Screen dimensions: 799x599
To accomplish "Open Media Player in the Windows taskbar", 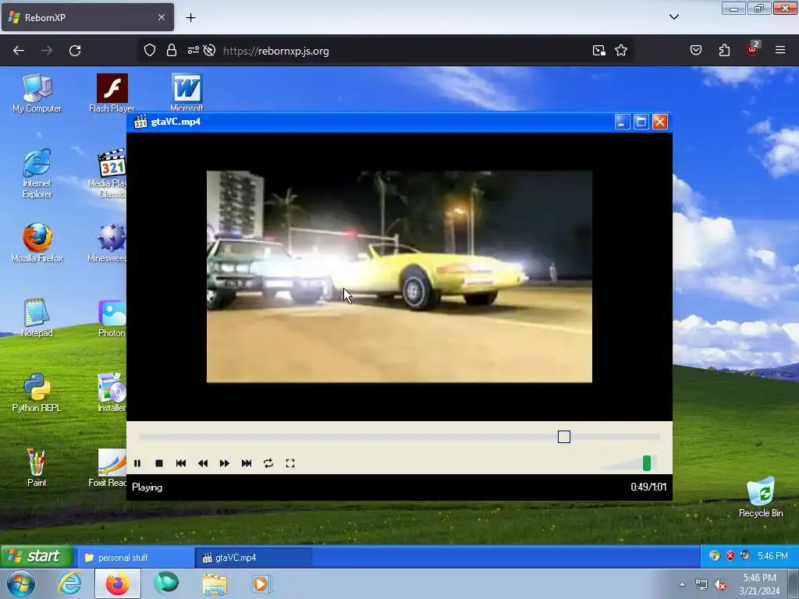I will click(262, 584).
